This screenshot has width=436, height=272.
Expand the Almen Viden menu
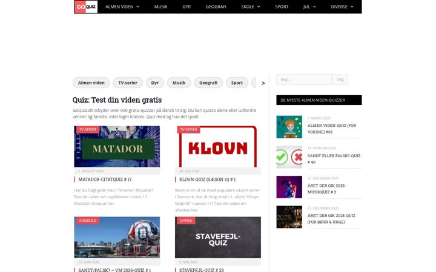point(122,7)
